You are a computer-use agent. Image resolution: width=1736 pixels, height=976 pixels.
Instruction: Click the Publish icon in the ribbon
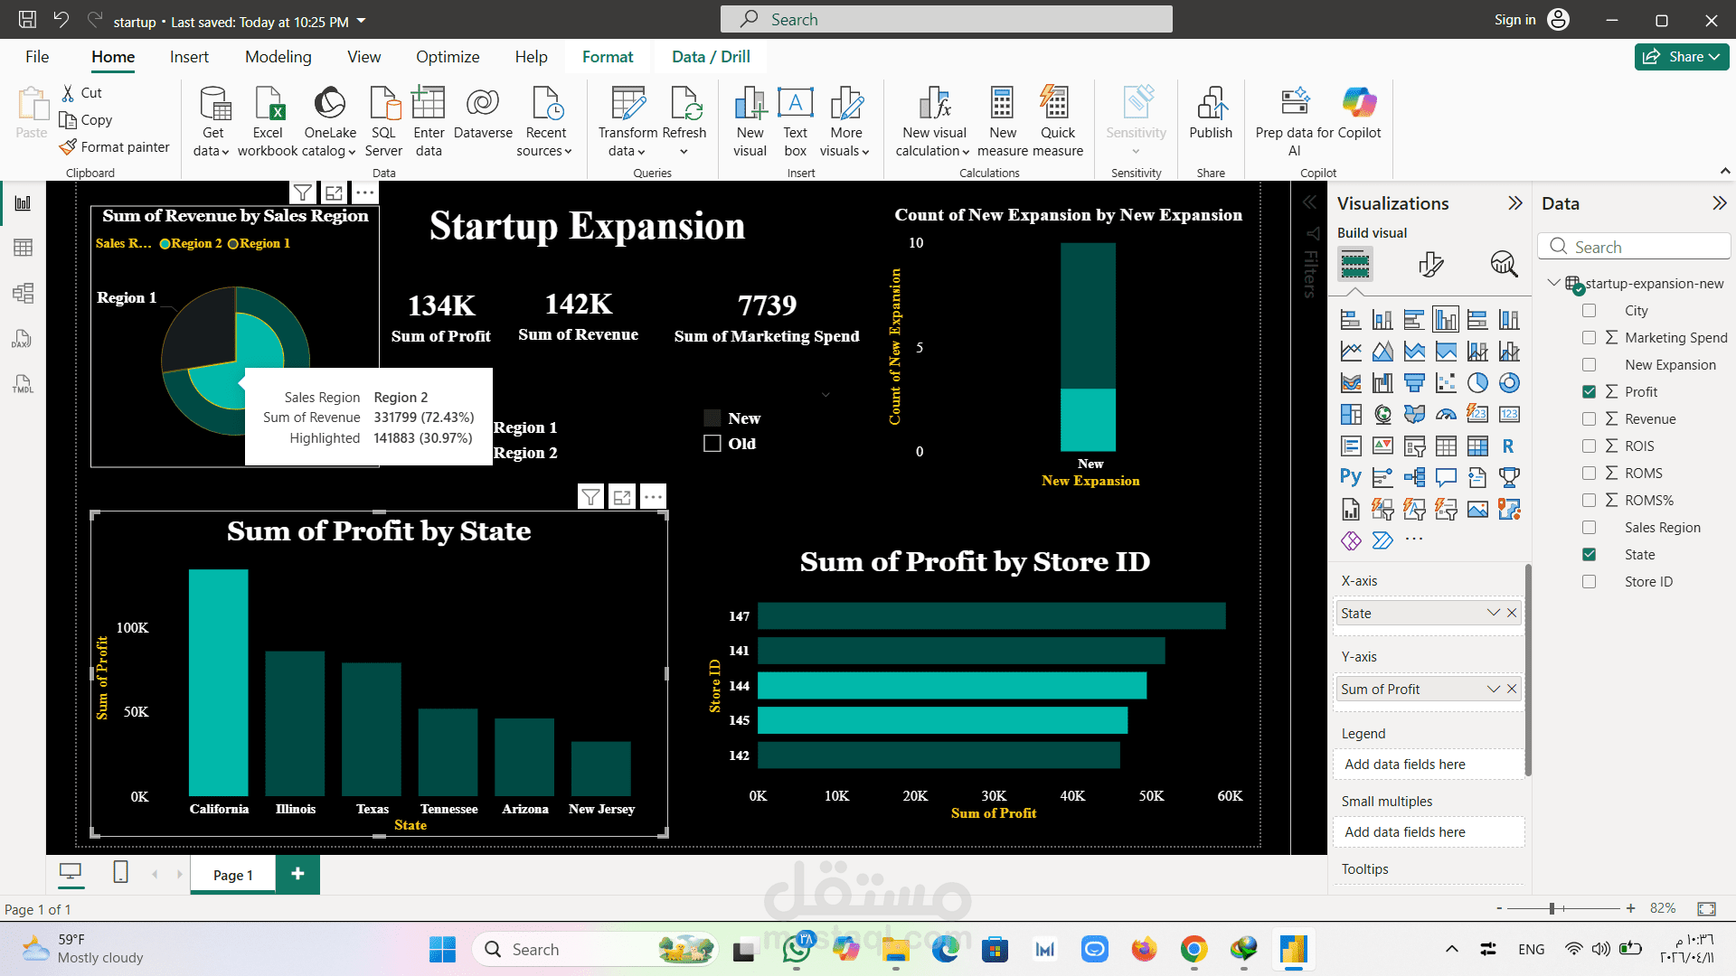pyautogui.click(x=1210, y=104)
